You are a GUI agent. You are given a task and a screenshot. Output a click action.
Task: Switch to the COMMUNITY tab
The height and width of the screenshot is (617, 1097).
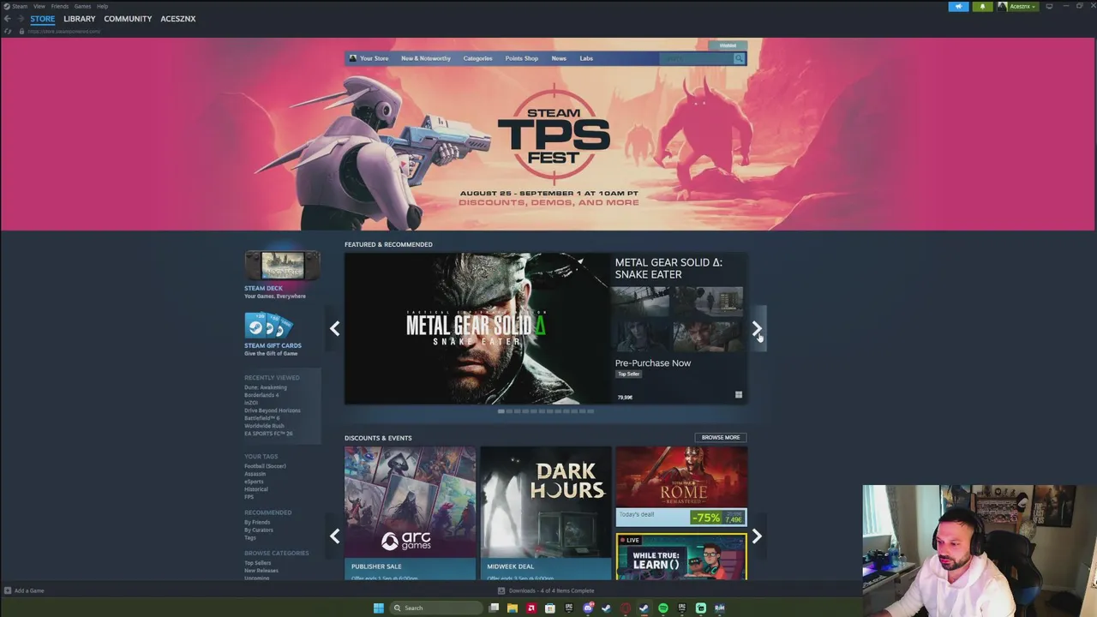coord(128,19)
